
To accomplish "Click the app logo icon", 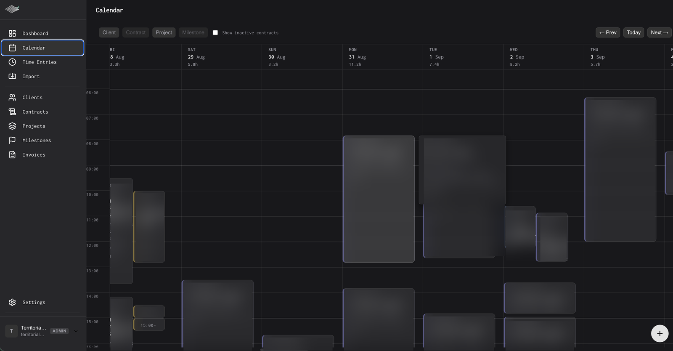I will coord(12,9).
